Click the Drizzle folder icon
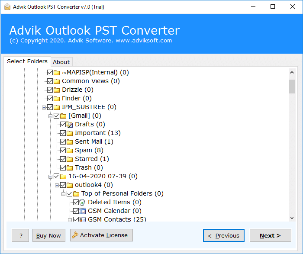Viewport: 303px width, 254px height. (57, 90)
